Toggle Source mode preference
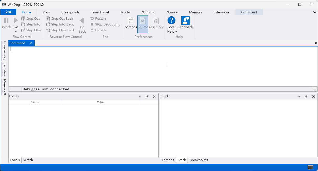Screen dimensions: 318x171 tap(143, 24)
